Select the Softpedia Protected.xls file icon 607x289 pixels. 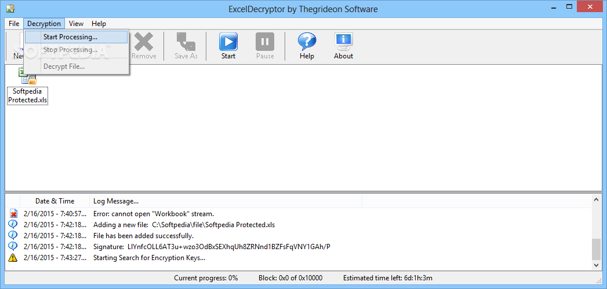28,75
